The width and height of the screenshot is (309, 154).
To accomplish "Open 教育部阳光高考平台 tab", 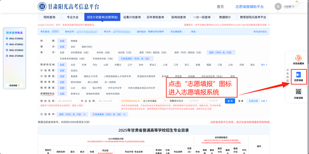I will pos(253,17).
